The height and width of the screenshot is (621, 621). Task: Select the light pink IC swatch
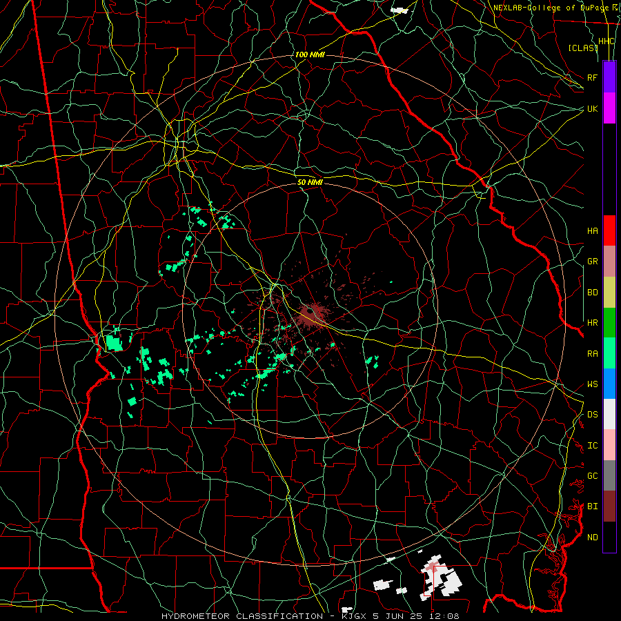point(609,445)
